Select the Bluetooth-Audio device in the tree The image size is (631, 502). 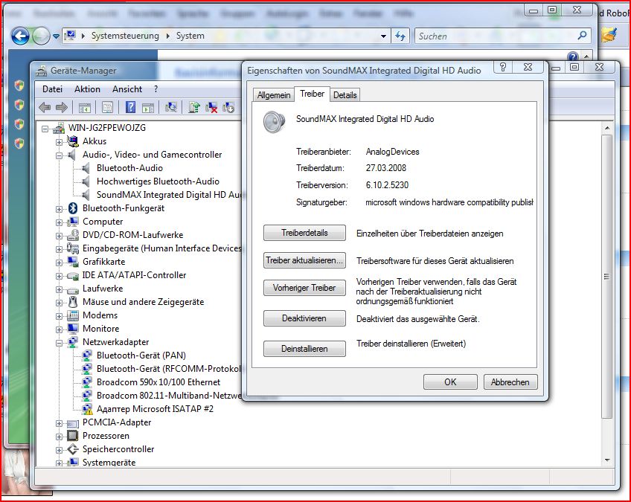click(129, 168)
